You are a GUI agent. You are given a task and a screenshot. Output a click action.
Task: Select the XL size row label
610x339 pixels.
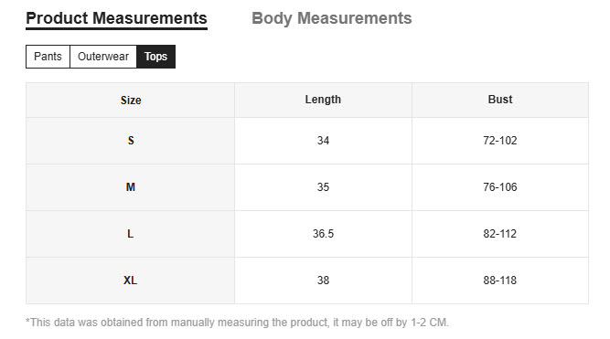pyautogui.click(x=131, y=281)
